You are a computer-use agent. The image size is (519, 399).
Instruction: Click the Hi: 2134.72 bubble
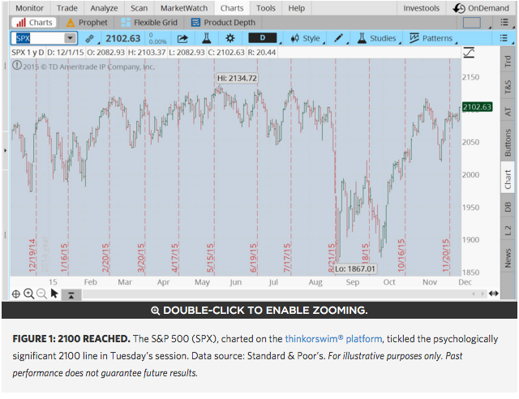(x=237, y=78)
